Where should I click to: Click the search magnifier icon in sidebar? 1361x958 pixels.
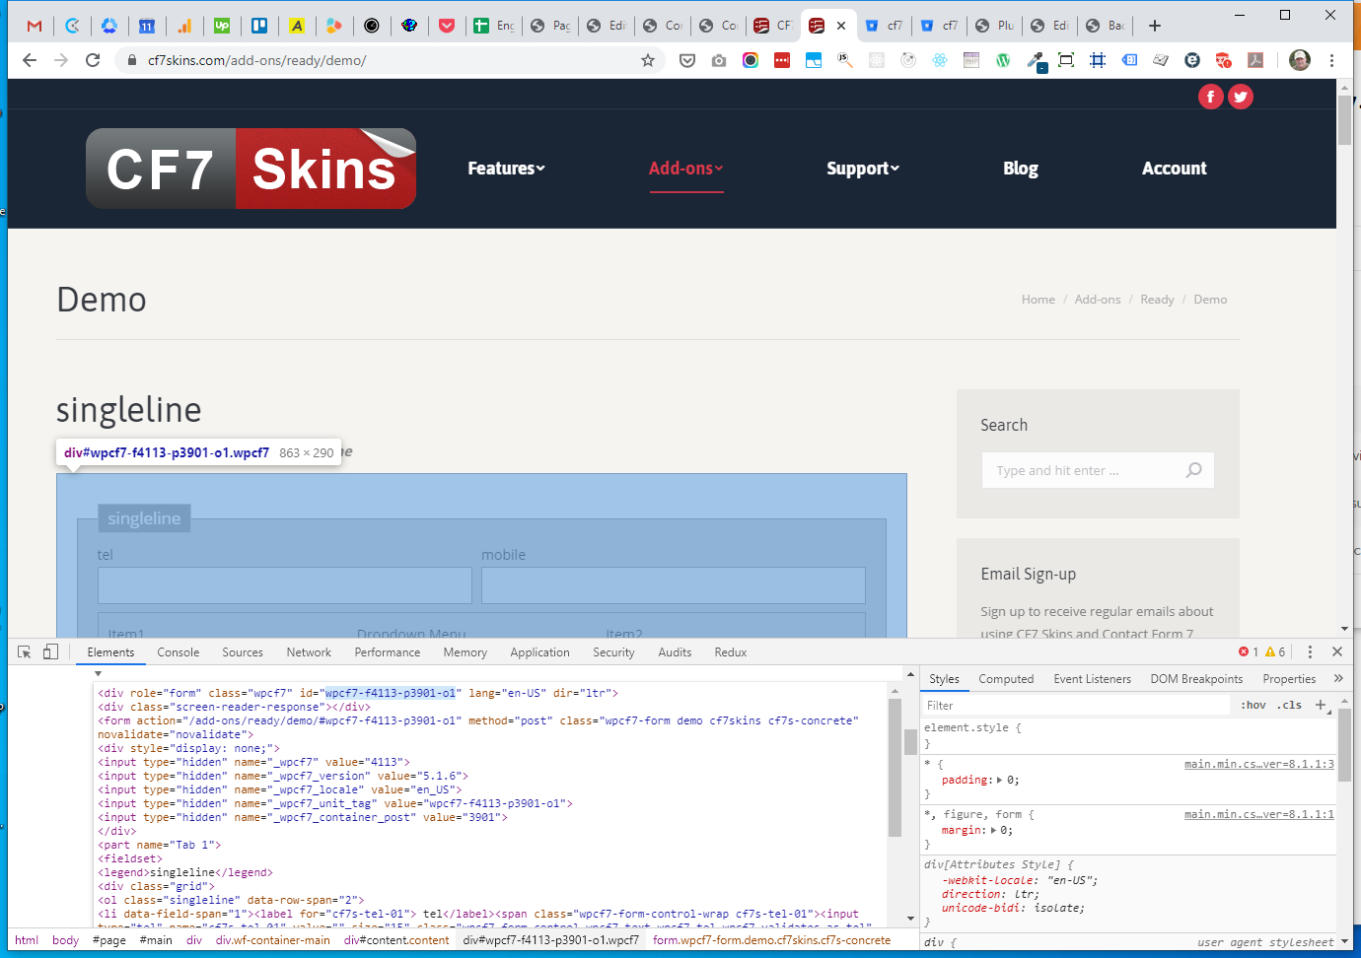click(x=1193, y=470)
